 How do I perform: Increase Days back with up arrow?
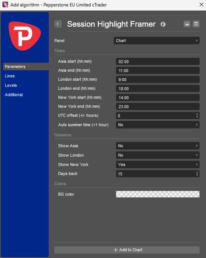click(x=197, y=172)
